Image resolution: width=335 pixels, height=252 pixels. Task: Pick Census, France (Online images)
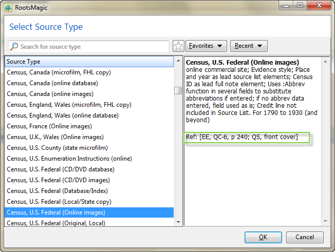[89, 126]
